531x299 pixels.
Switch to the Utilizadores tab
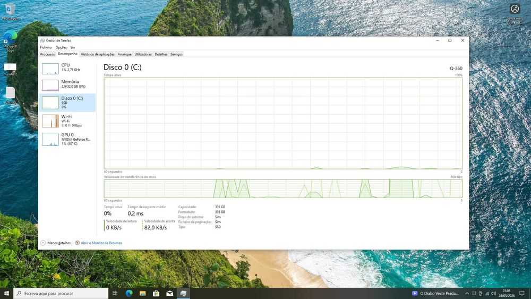[143, 54]
